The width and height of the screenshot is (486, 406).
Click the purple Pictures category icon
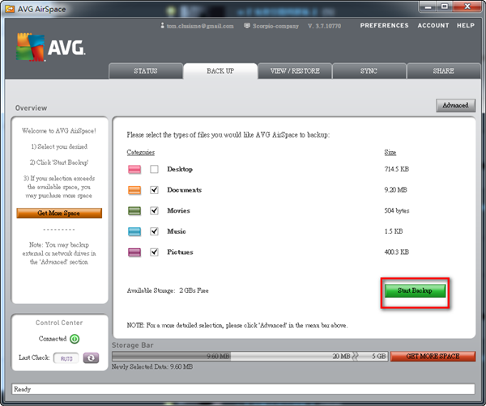click(134, 252)
